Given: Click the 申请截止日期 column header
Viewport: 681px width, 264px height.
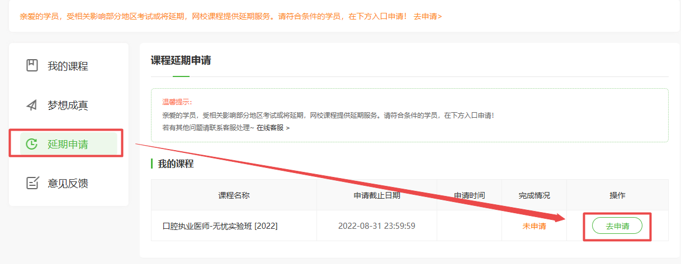Looking at the screenshot, I should coord(376,195).
